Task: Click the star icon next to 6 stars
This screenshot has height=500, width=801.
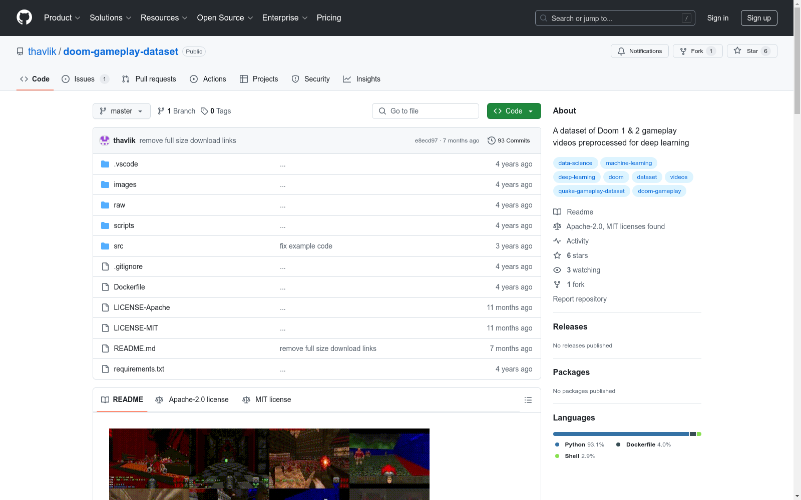Action: [557, 255]
